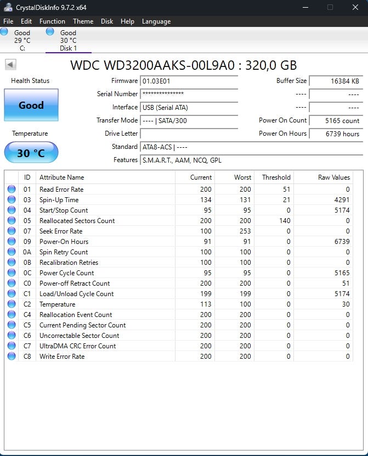Click the status circle for Spin-Up Time
This screenshot has height=456, width=368.
pos(12,199)
